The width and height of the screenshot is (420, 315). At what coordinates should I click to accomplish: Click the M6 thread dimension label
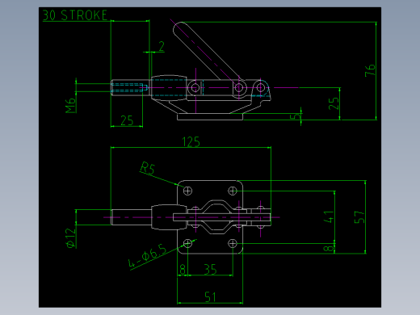point(70,105)
